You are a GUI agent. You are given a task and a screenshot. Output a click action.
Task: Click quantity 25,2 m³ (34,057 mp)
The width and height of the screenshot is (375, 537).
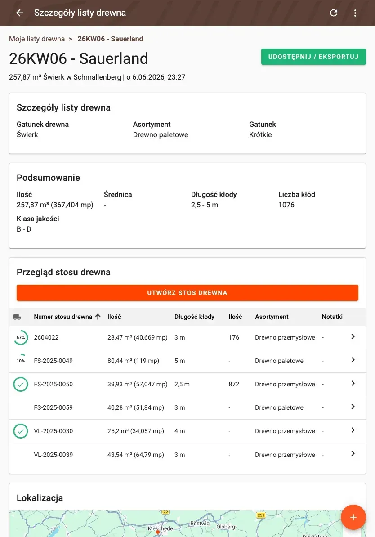click(x=136, y=431)
